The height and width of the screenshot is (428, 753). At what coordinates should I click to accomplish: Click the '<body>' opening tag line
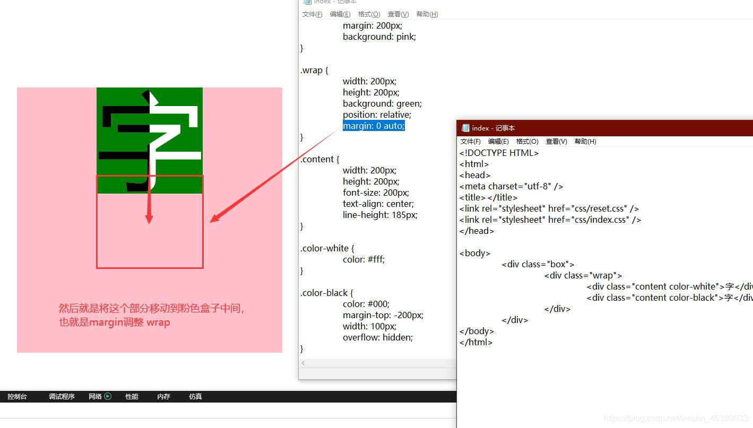(475, 253)
